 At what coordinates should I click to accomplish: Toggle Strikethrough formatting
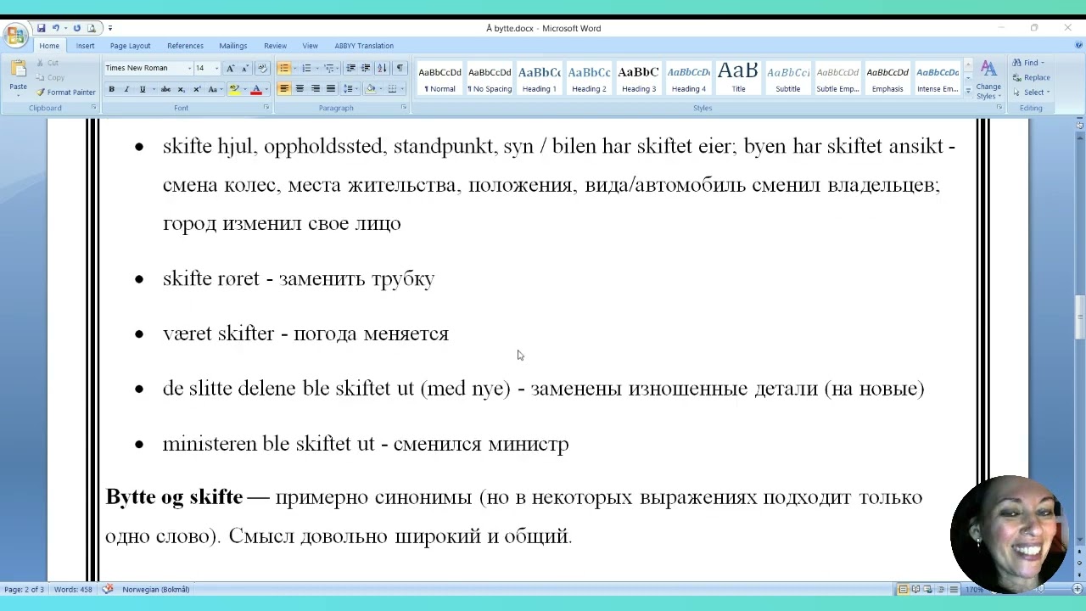click(x=165, y=89)
